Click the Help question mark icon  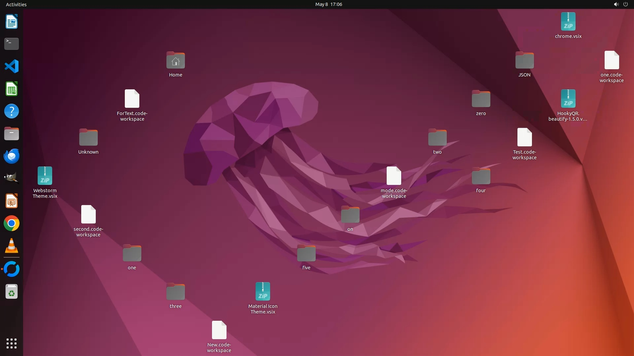[x=12, y=111]
